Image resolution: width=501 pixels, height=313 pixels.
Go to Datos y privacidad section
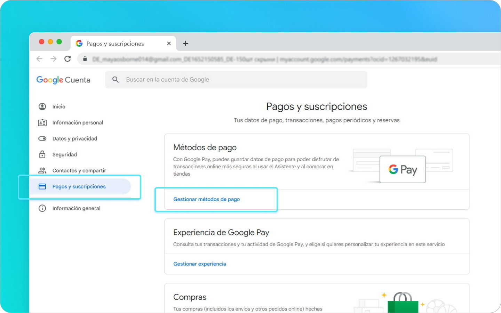pos(75,138)
